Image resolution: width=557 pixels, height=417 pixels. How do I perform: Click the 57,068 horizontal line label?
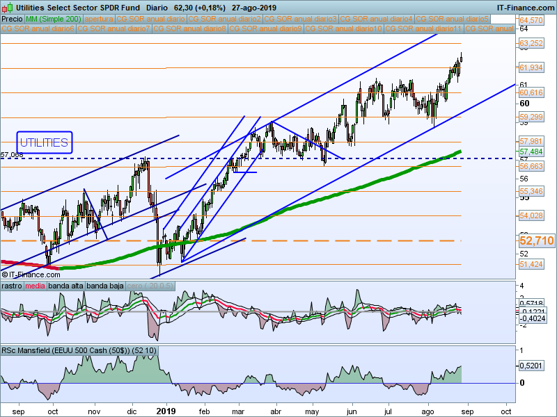tap(12, 154)
